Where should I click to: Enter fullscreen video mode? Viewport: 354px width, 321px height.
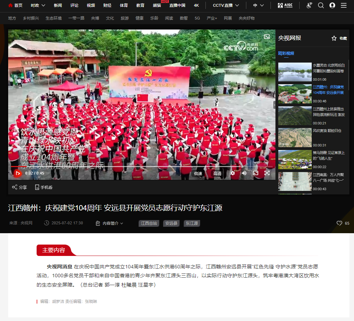tap(267, 173)
